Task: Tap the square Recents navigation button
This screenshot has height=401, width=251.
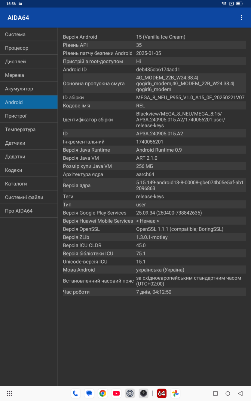Action: pos(215,393)
